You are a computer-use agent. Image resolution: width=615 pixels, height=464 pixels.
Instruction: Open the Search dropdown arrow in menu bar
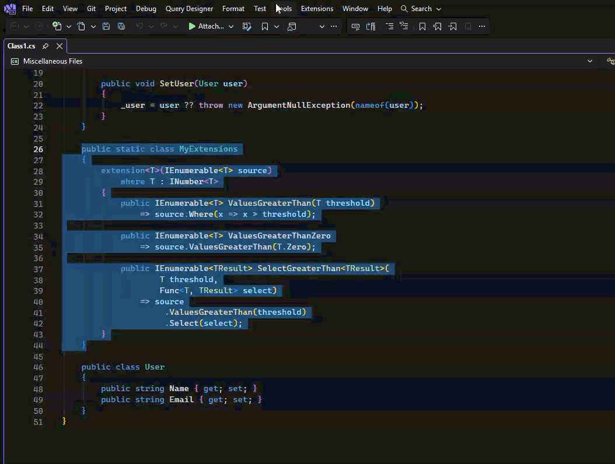tap(439, 9)
